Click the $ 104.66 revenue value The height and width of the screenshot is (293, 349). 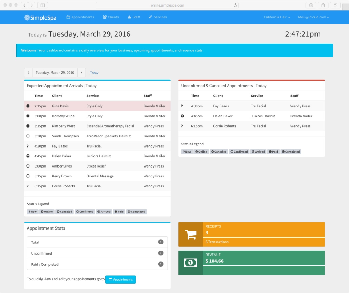point(214,261)
